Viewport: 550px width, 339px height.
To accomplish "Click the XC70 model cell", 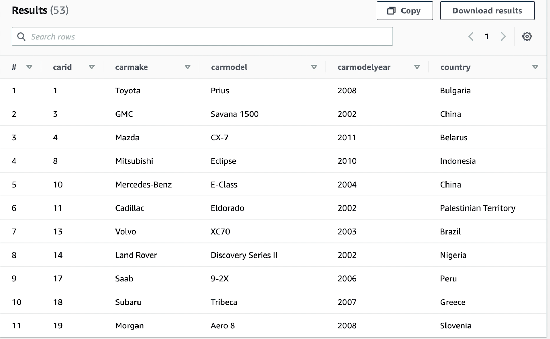I will [220, 232].
